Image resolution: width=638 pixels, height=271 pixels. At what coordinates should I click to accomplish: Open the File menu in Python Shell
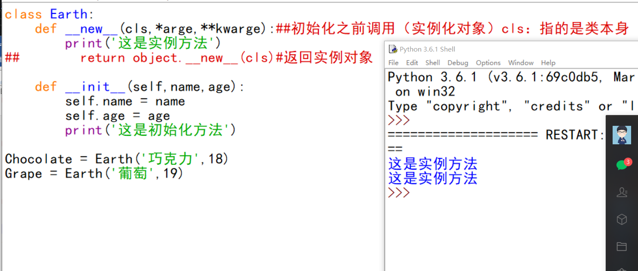click(x=393, y=63)
